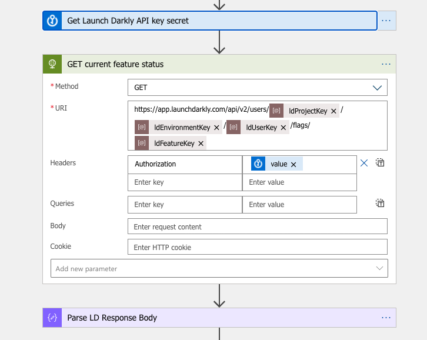Click the Key Vault icon on Get Launch Darkly step

coord(52,21)
